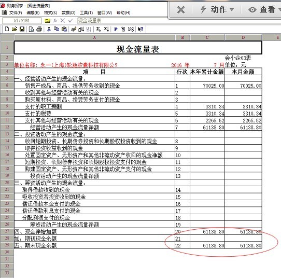Open the 窗口(W) menu
281x278 pixels.
105,12
